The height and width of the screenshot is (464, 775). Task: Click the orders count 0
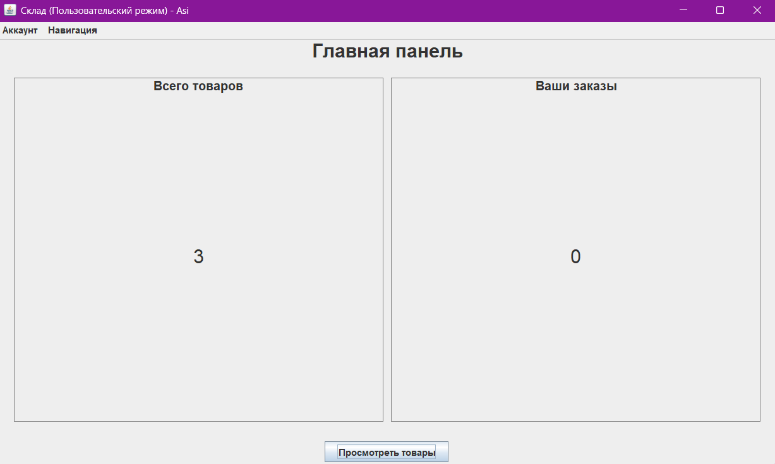575,257
